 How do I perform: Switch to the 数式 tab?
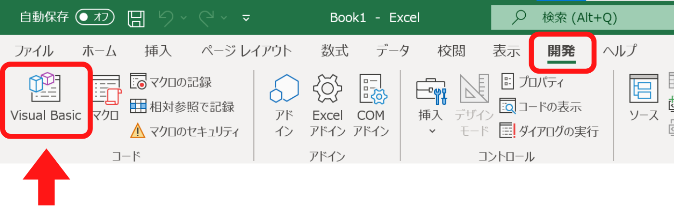[335, 51]
